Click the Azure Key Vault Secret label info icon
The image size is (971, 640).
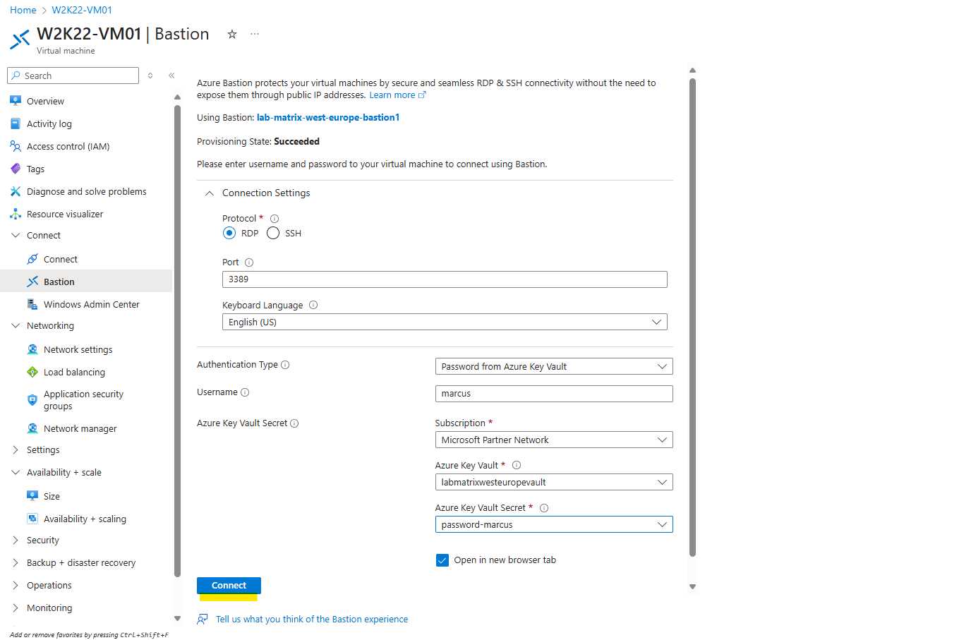point(294,423)
